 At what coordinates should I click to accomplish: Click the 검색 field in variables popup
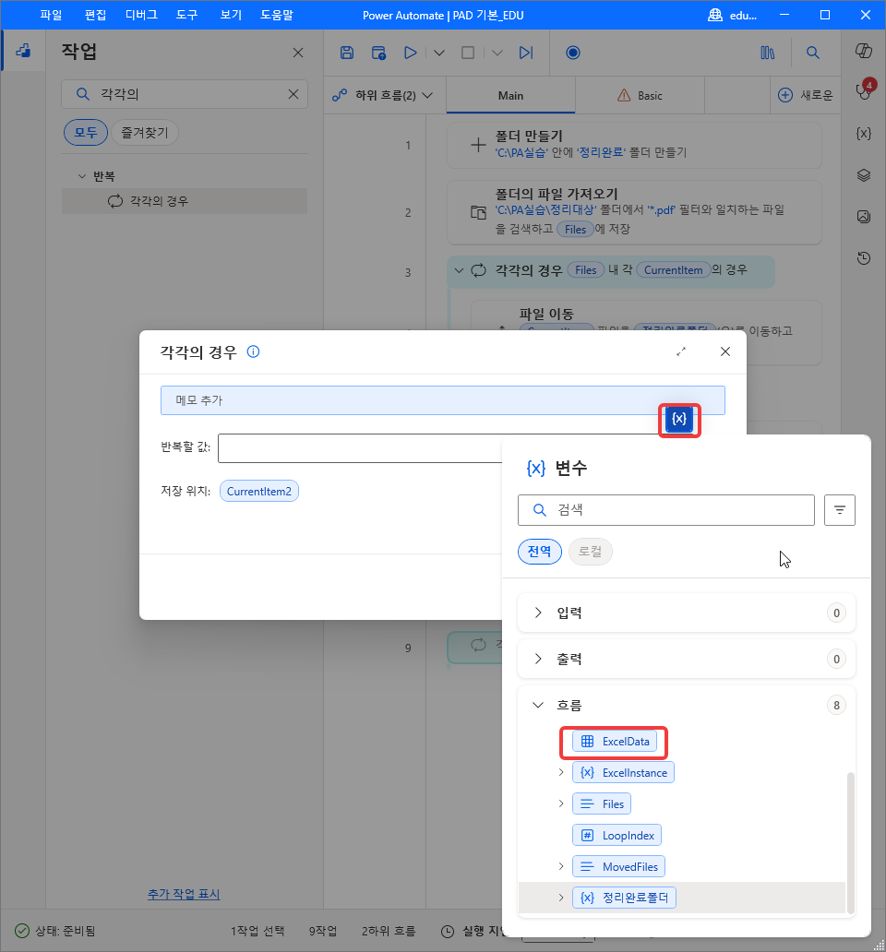[666, 510]
